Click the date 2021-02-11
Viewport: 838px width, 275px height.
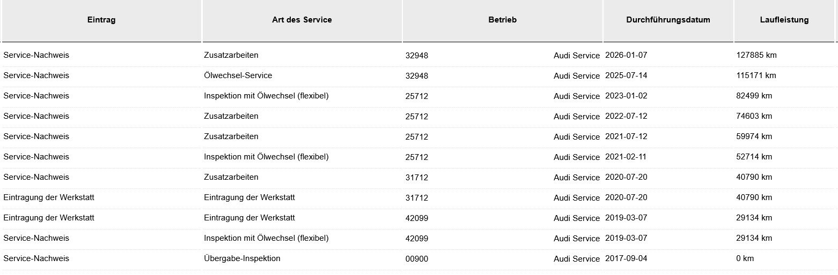click(x=626, y=157)
